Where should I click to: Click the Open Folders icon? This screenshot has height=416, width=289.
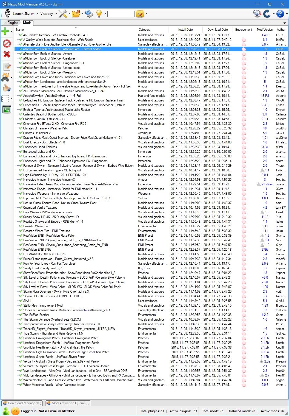pos(76,14)
